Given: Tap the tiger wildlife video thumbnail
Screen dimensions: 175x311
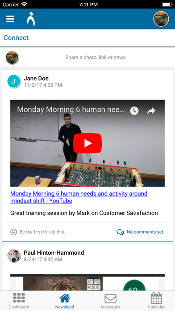Looking at the screenshot, I should 87,282.
